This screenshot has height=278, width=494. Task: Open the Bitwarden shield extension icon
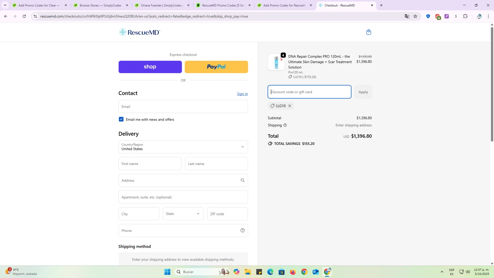point(428,16)
